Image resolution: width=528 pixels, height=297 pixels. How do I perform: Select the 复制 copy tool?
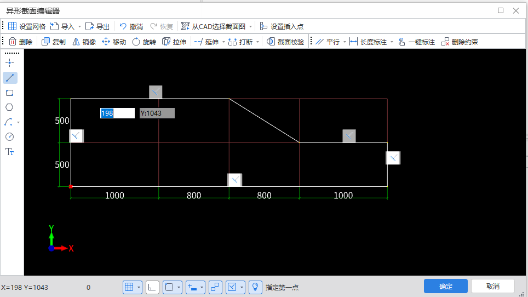[x=54, y=42]
